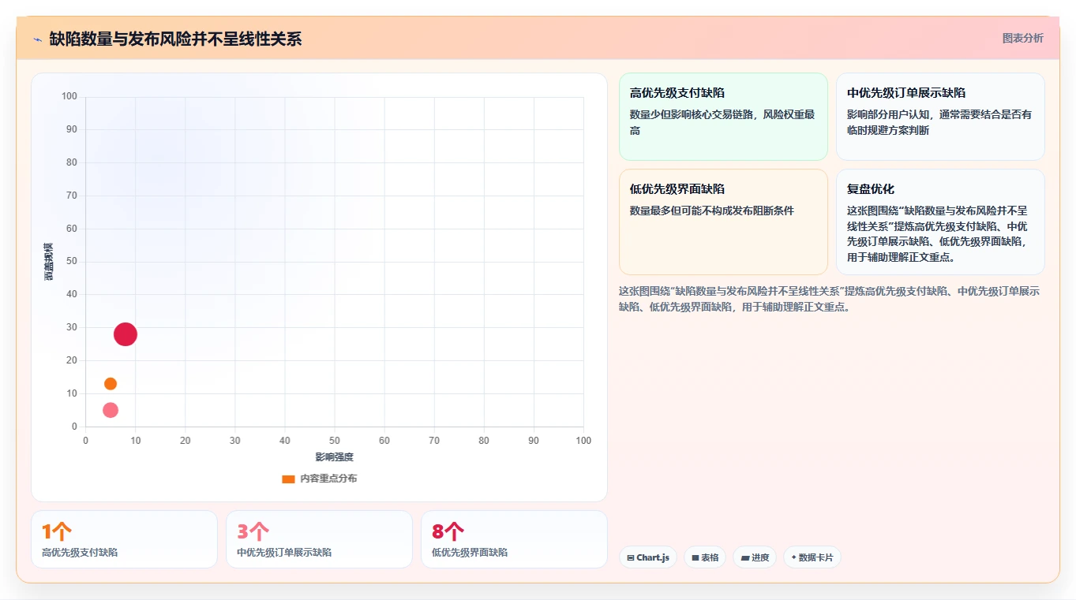
Task: Open the 低优先级界面缺陷 info card
Action: pyautogui.click(x=723, y=222)
